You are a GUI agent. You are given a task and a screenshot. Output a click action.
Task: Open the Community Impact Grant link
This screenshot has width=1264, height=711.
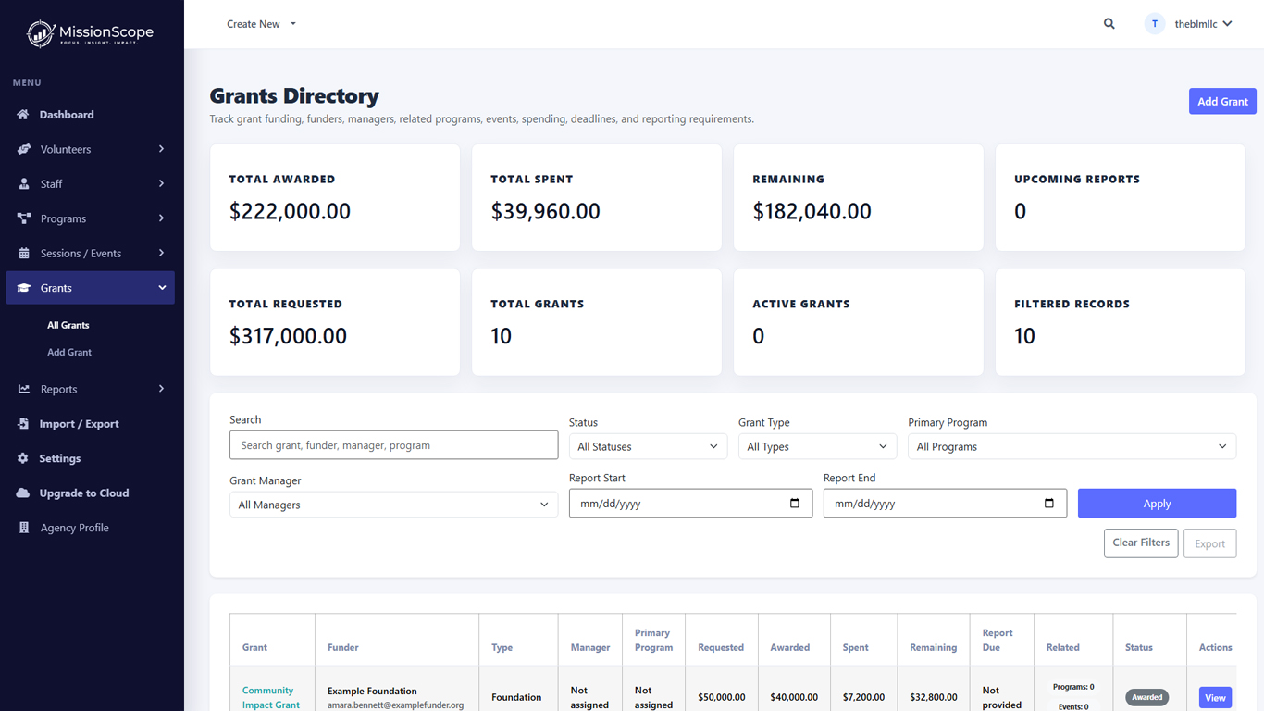270,697
